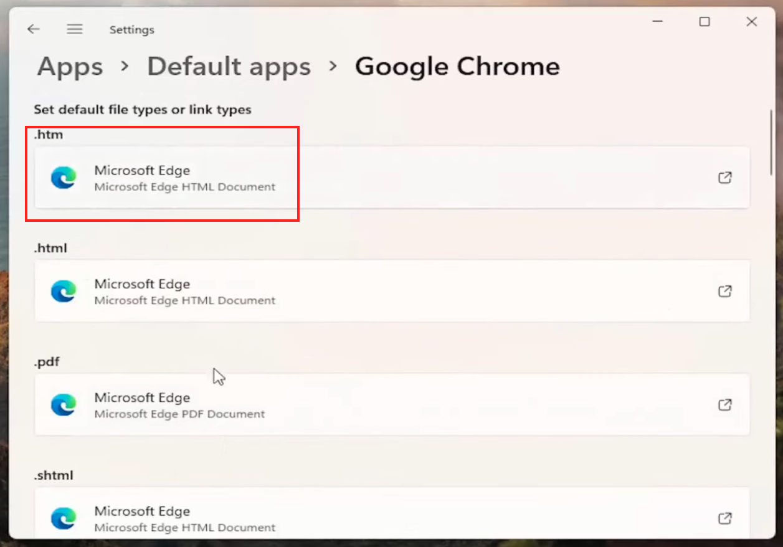This screenshot has height=547, width=783.
Task: Click the .htm file type label
Action: [49, 134]
